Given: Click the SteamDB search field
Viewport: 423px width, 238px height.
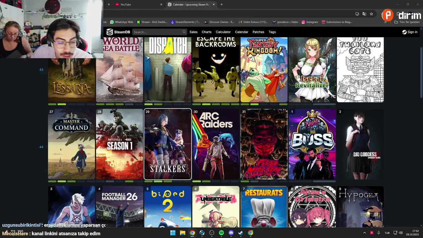Looking at the screenshot, I should point(160,32).
